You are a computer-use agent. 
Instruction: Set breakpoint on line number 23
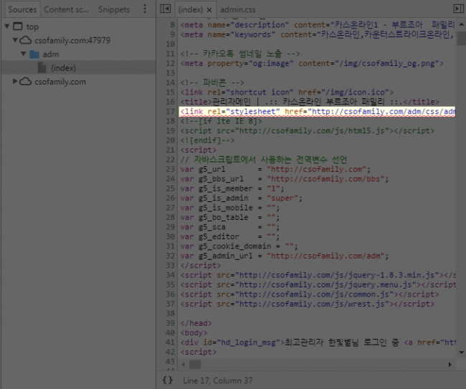pos(170,169)
